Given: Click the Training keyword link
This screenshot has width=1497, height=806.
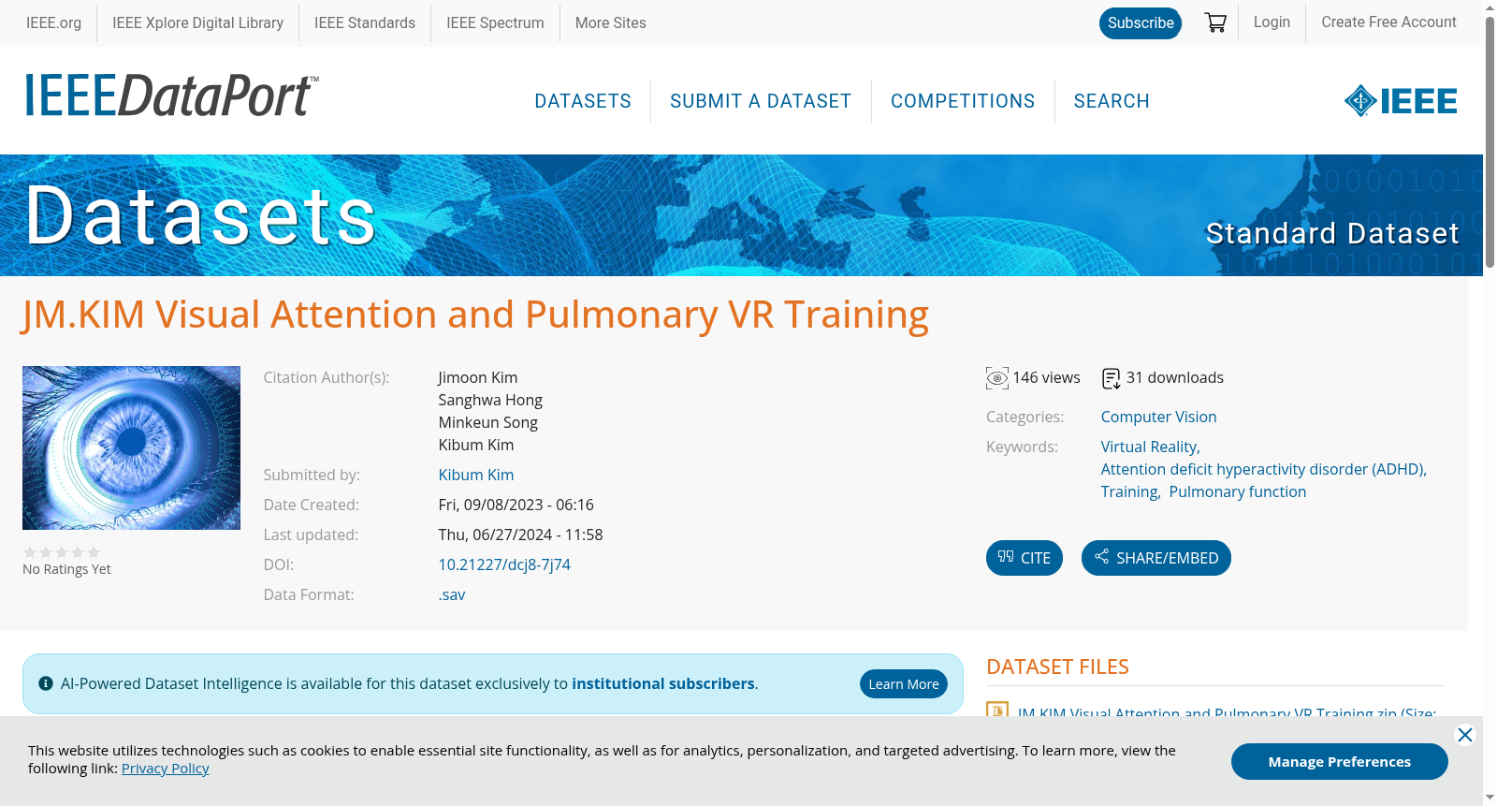Looking at the screenshot, I should (x=1130, y=491).
